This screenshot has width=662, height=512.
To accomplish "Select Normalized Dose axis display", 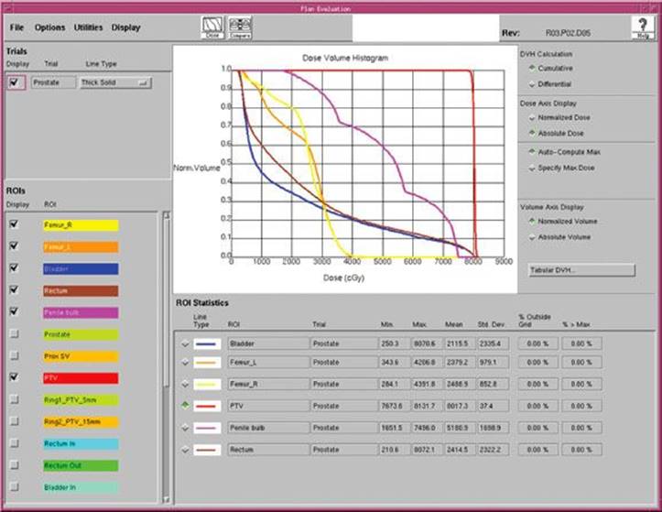I will 532,117.
